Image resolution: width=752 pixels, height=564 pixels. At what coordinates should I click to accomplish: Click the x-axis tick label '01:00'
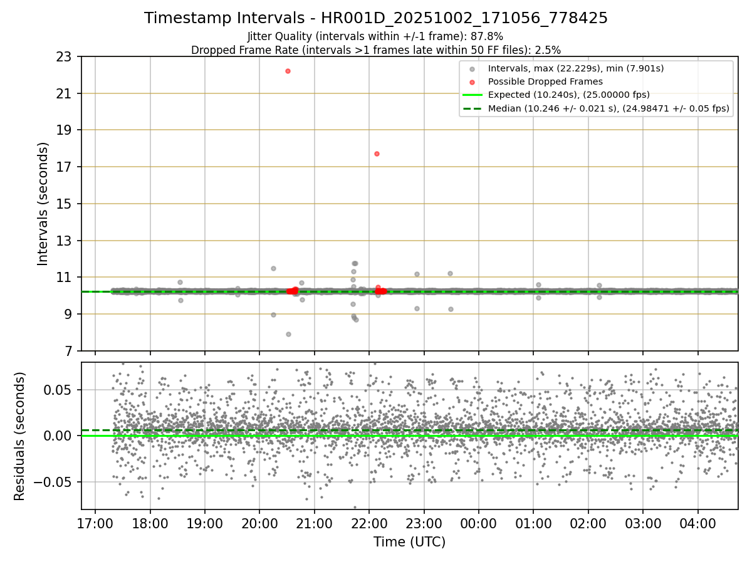pos(533,523)
